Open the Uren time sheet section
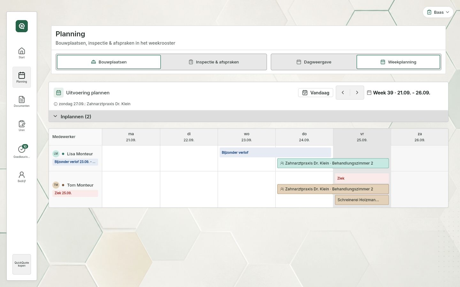This screenshot has width=460, height=287. click(x=22, y=126)
